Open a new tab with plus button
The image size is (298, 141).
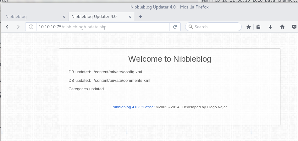pyautogui.click(x=141, y=17)
